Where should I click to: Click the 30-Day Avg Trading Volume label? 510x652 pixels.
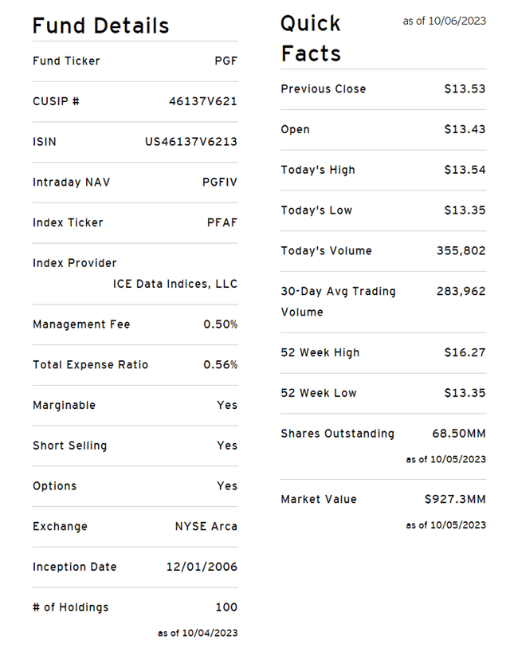338,301
